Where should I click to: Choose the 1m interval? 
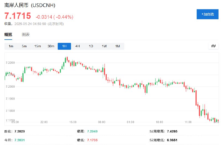click(11, 46)
